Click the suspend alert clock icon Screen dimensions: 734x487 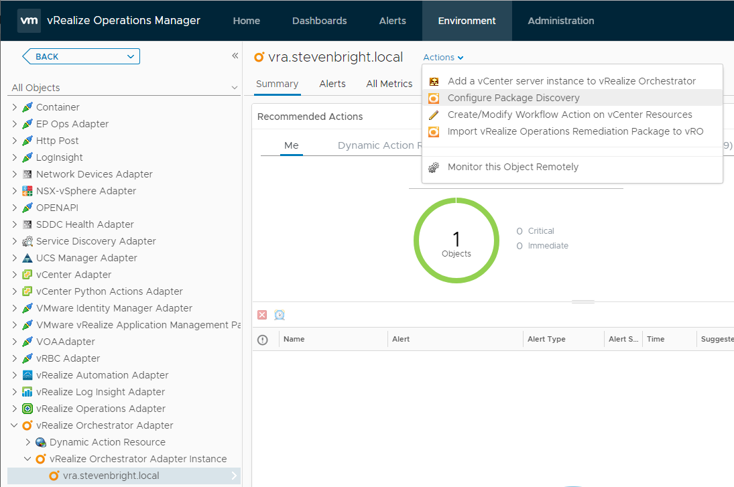(x=280, y=315)
